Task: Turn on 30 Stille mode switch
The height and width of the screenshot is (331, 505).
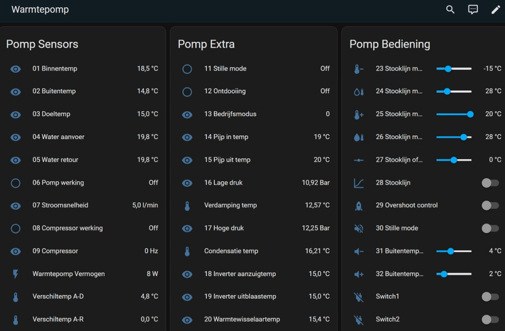Action: [490, 229]
